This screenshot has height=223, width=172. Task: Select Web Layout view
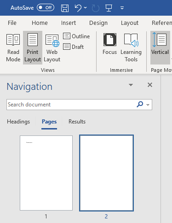[x=52, y=48]
